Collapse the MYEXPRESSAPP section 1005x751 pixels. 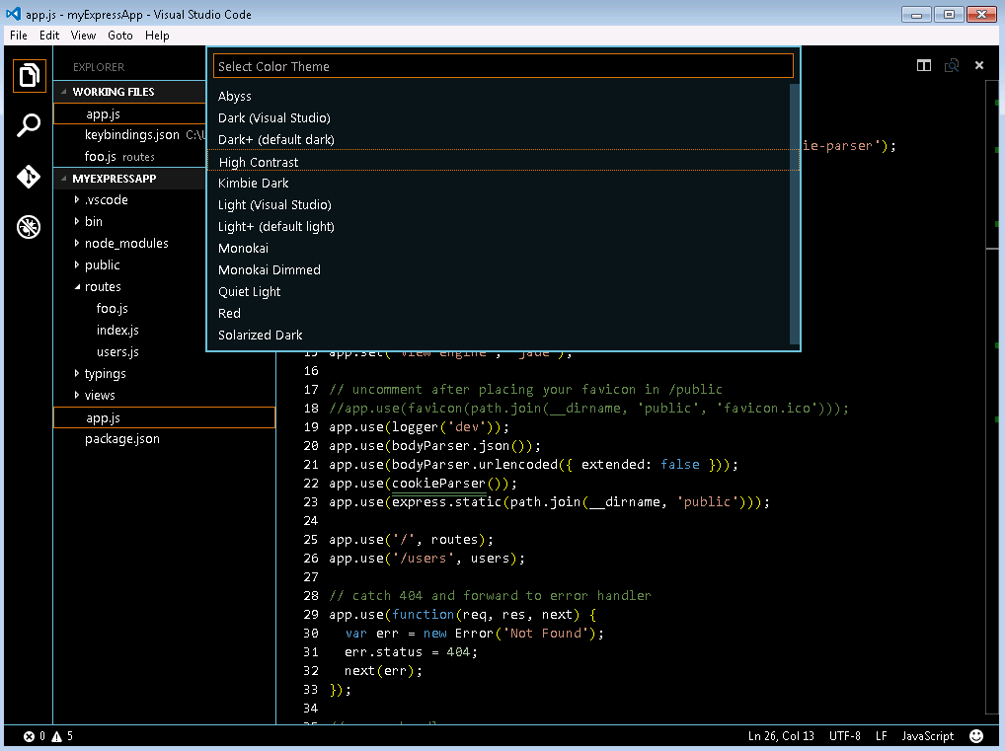coord(114,179)
